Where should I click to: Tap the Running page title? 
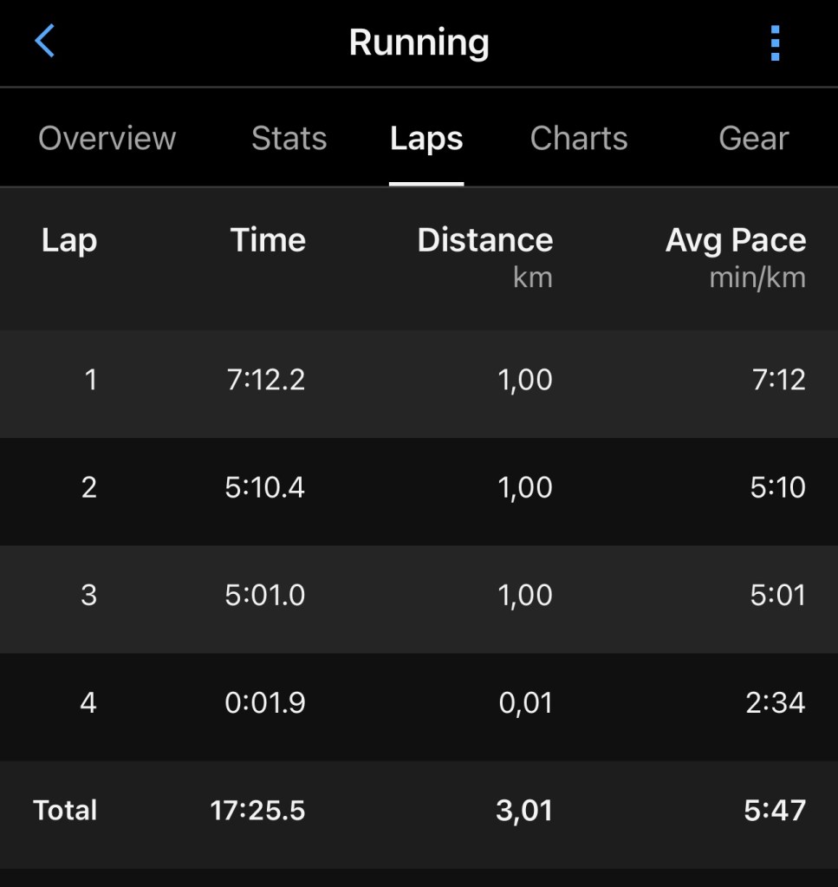(x=419, y=42)
